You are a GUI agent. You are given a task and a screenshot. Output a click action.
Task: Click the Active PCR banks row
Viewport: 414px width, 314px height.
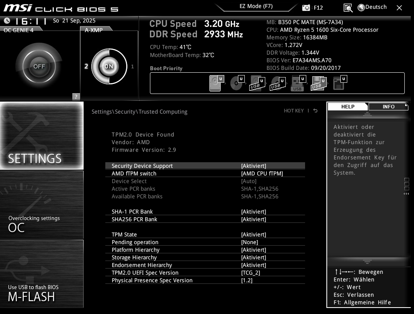point(205,189)
